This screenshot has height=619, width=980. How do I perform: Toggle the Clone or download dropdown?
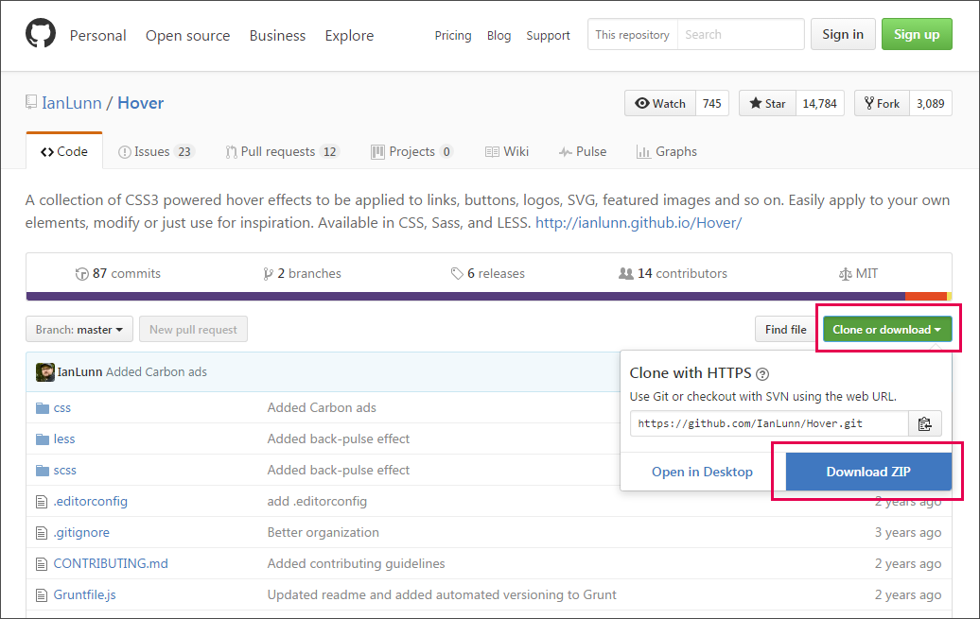[x=887, y=329]
